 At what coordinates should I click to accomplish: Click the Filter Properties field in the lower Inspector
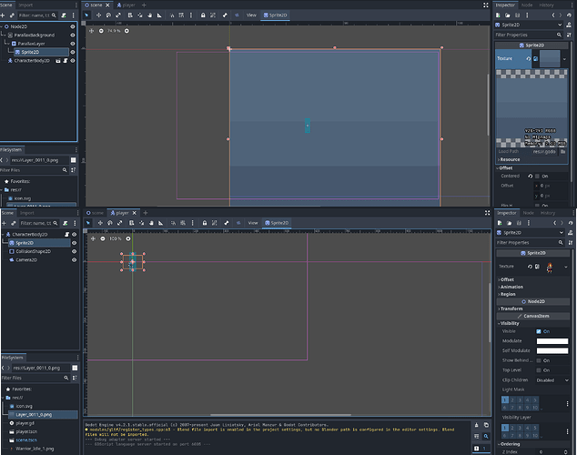(x=529, y=243)
